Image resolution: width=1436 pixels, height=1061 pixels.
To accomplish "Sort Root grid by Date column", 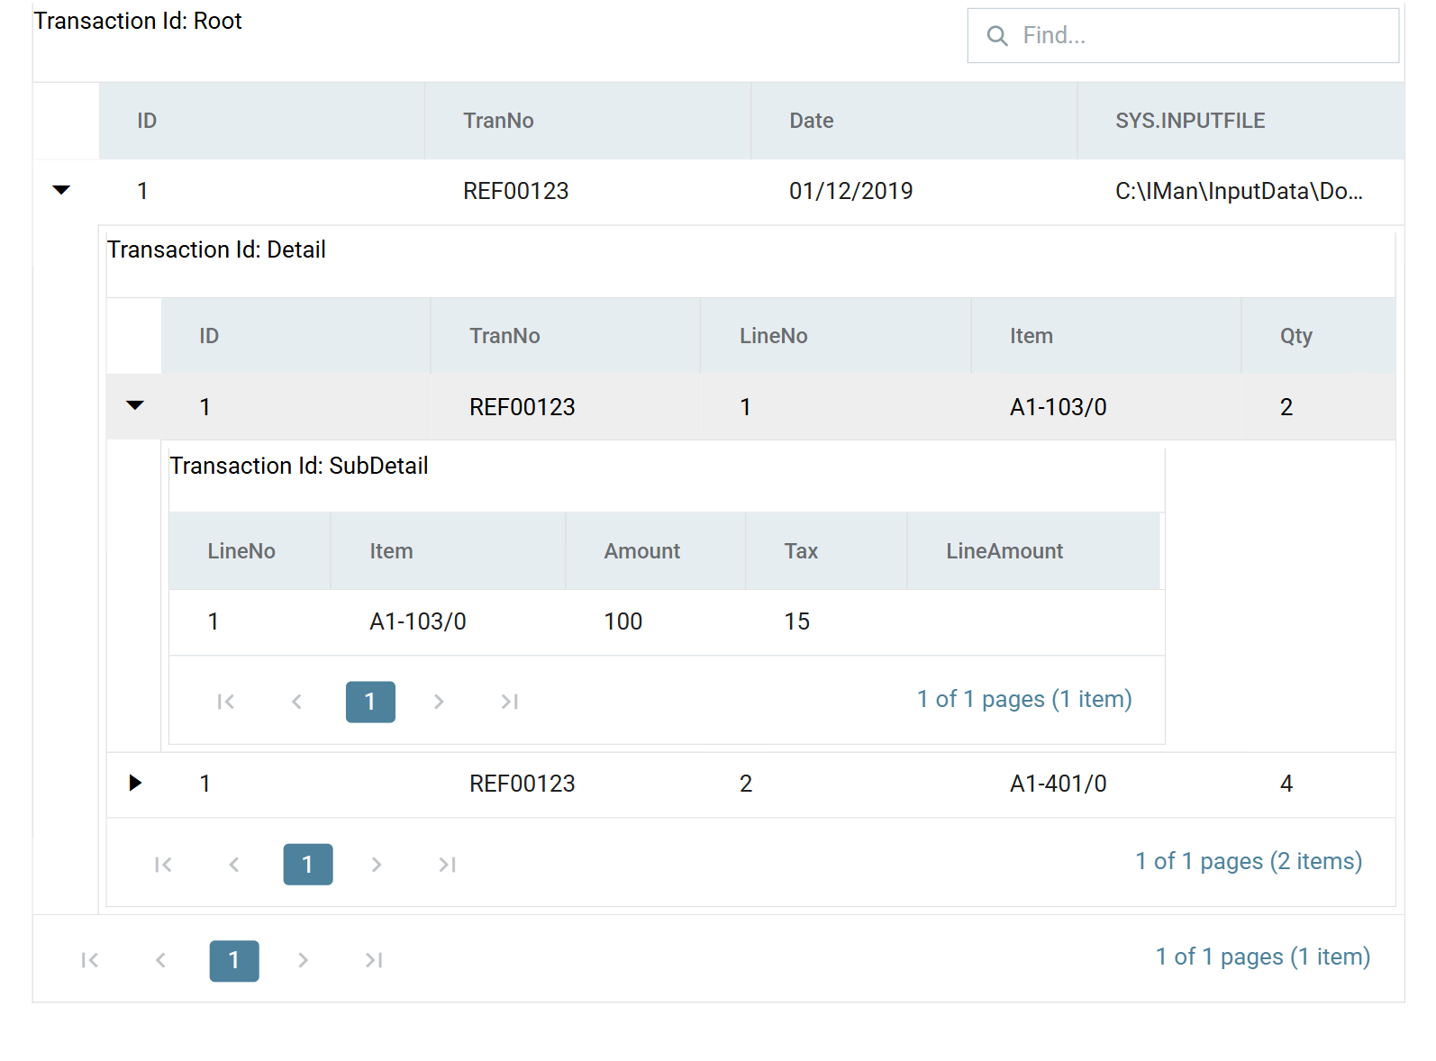I will [914, 121].
